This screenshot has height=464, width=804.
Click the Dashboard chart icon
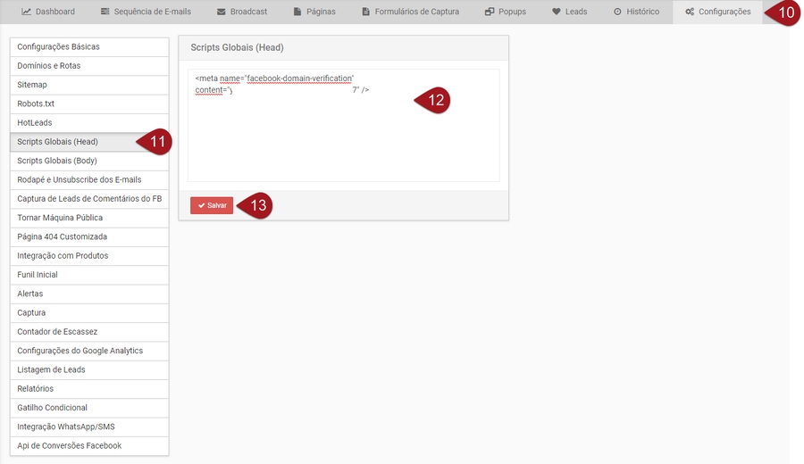click(27, 12)
